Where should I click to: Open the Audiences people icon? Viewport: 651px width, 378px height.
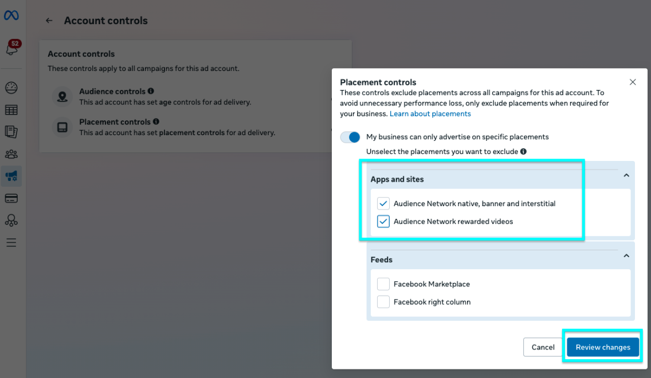click(11, 155)
